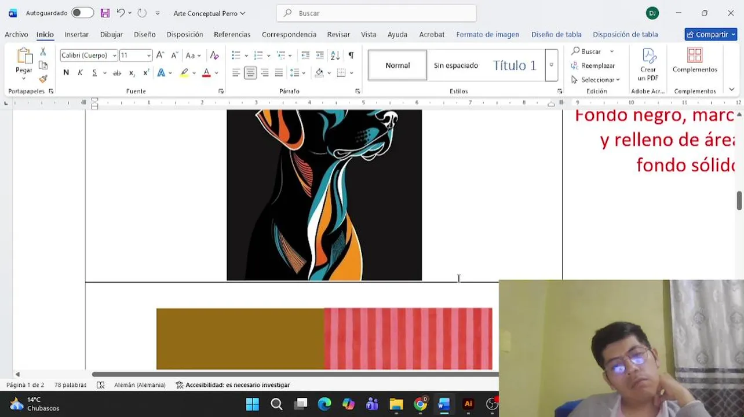This screenshot has width=744, height=417.
Task: Click the text highlight color marker
Action: [x=184, y=73]
